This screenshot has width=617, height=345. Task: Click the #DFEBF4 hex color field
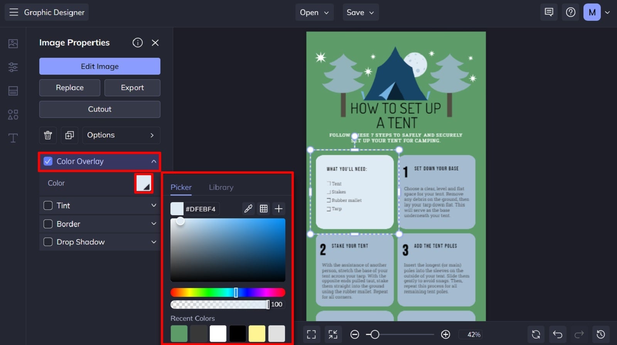[201, 209]
